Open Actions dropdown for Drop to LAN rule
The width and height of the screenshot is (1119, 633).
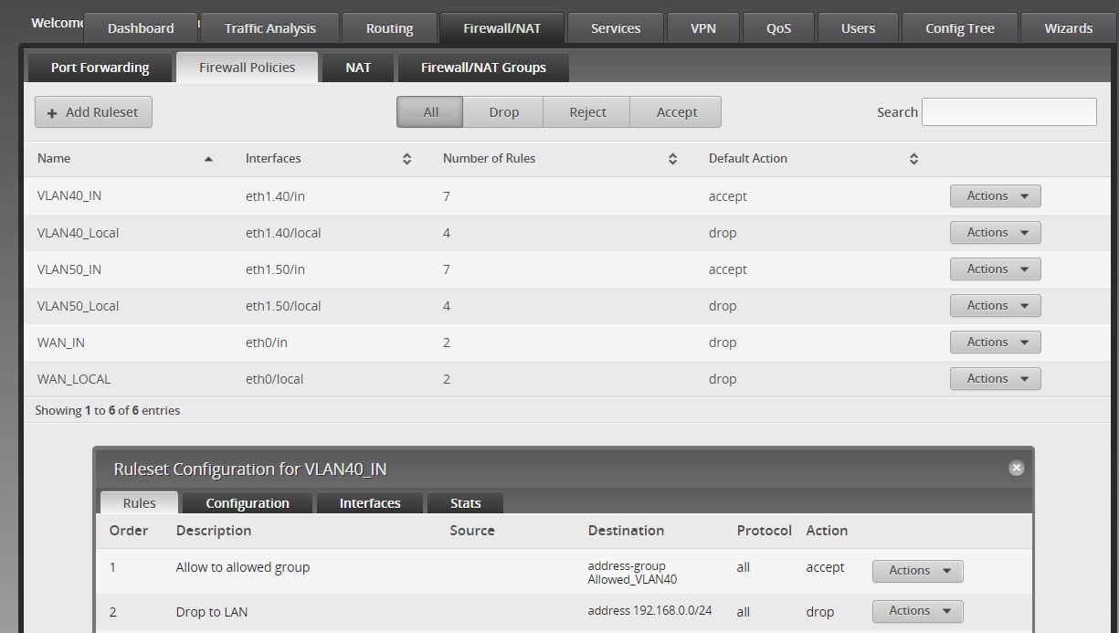(917, 611)
